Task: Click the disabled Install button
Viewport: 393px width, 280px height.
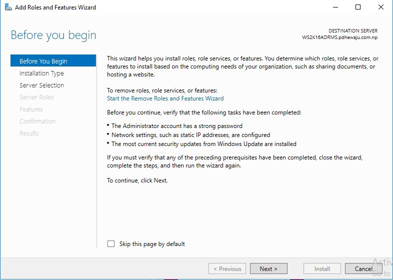Action: coord(322,268)
